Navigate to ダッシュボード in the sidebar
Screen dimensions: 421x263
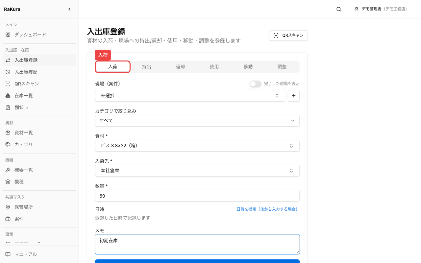(x=39, y=35)
